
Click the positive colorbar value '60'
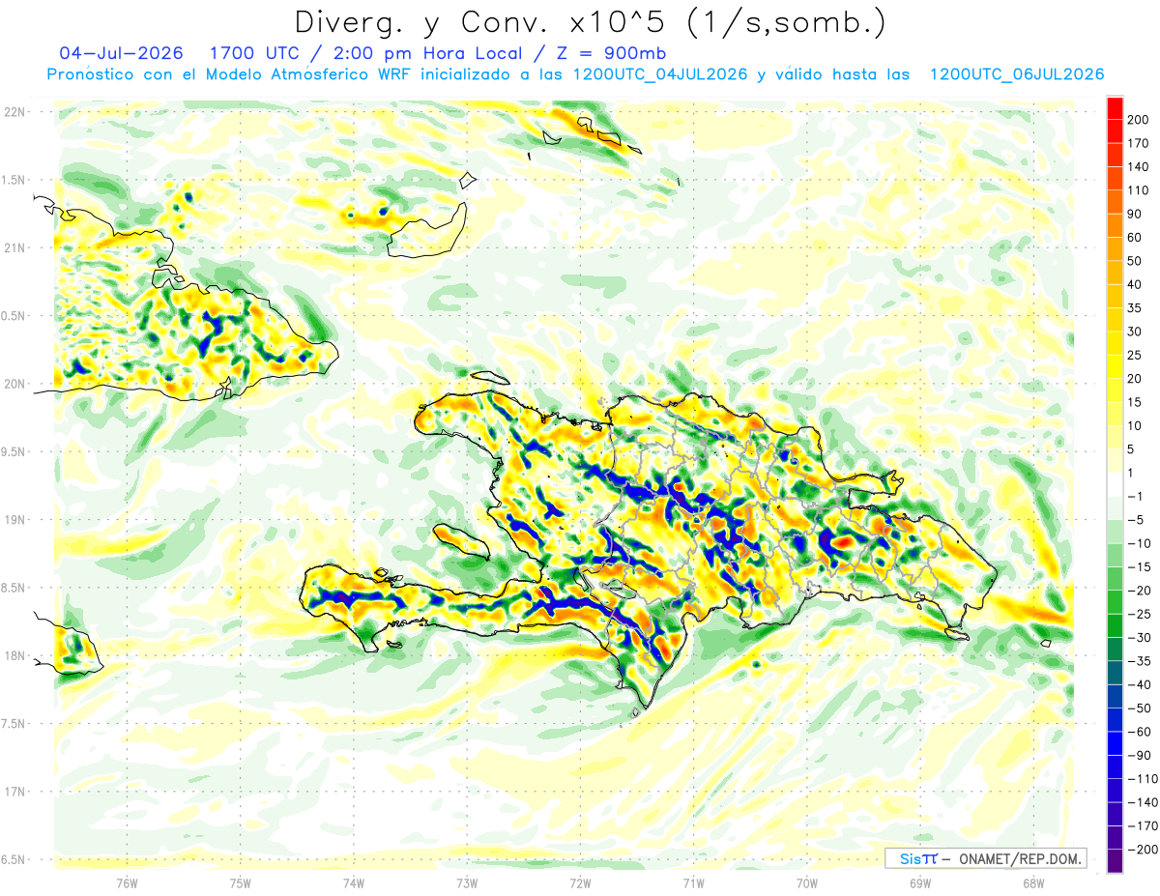pos(1136,237)
